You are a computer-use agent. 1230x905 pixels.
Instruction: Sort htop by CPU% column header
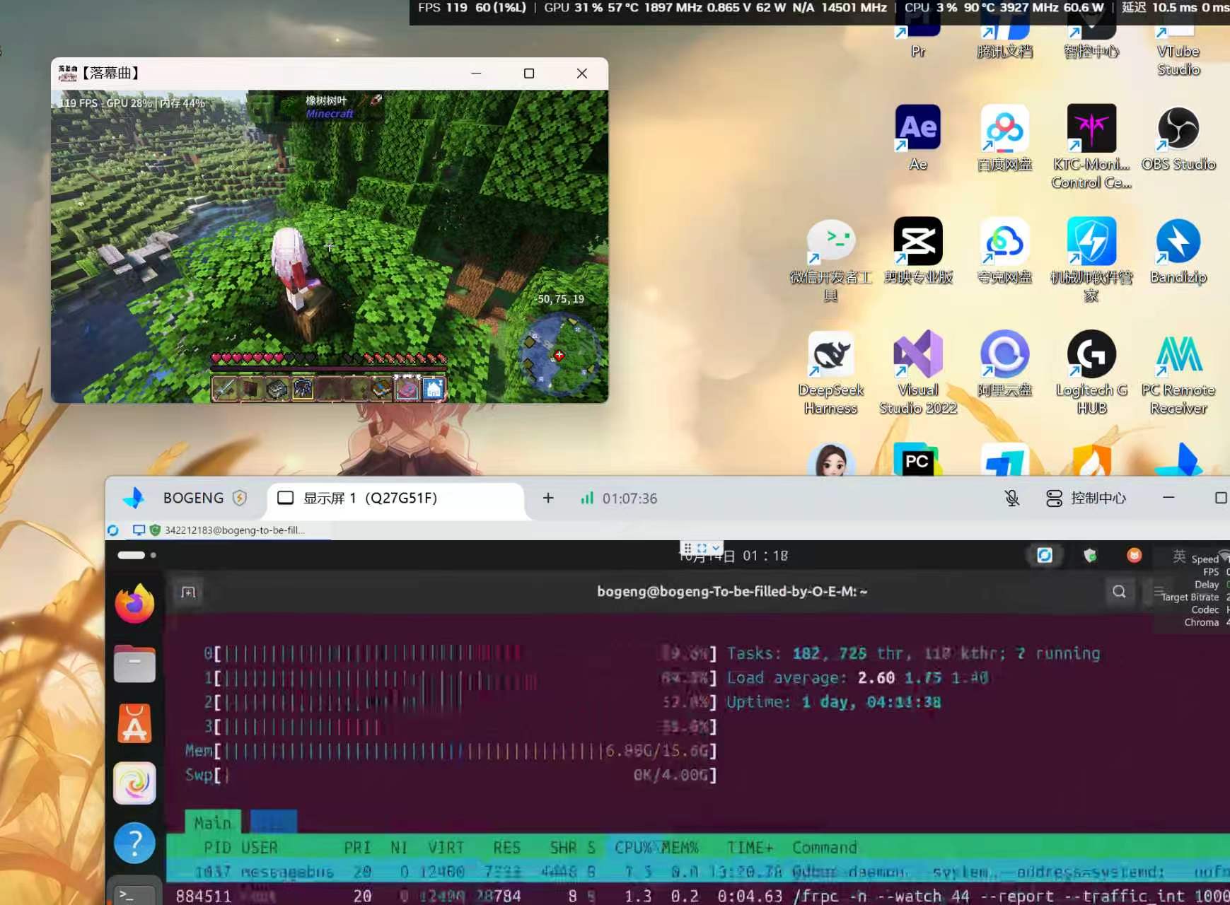point(633,847)
